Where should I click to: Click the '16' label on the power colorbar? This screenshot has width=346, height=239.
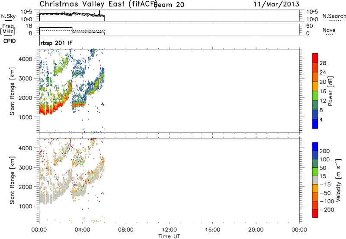point(323,91)
